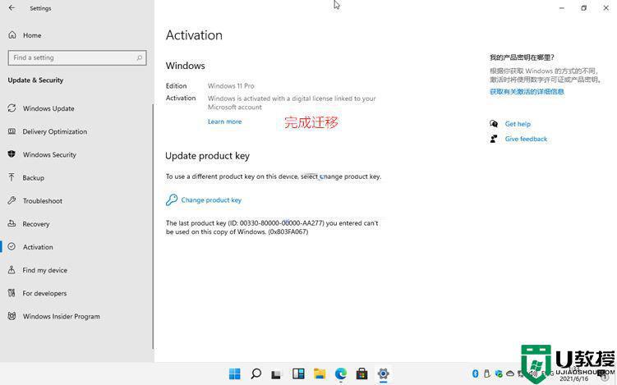Click Give feedback link
This screenshot has width=617, height=385.
pos(526,140)
